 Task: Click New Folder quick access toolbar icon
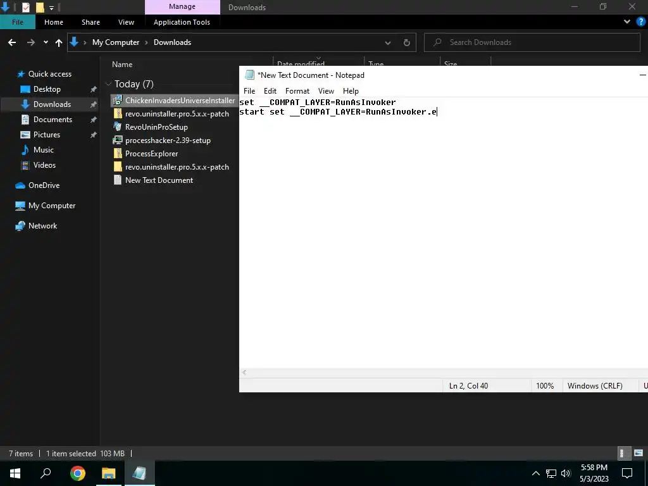tap(40, 7)
